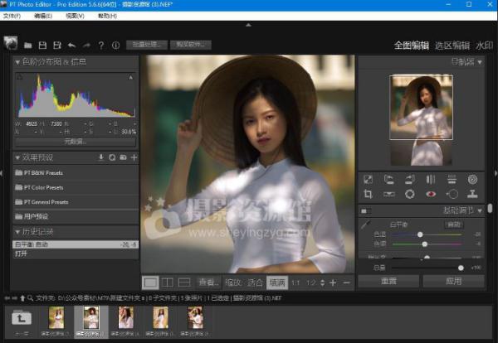Click the stamp tool icon
This screenshot has width=498, height=343.
[x=472, y=194]
